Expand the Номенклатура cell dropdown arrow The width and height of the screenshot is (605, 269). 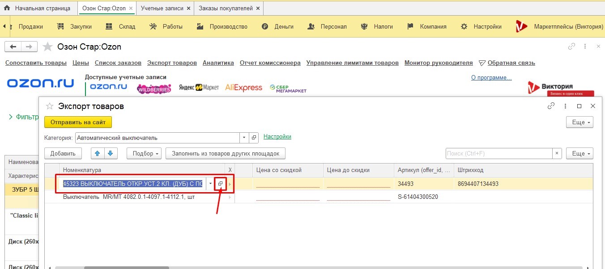point(210,184)
